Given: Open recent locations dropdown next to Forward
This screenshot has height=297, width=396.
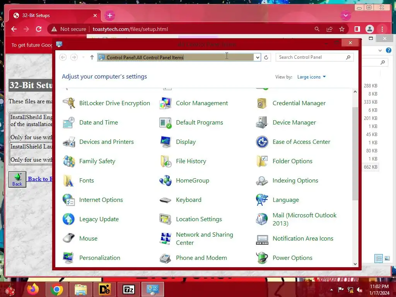Looking at the screenshot, I should (x=84, y=57).
